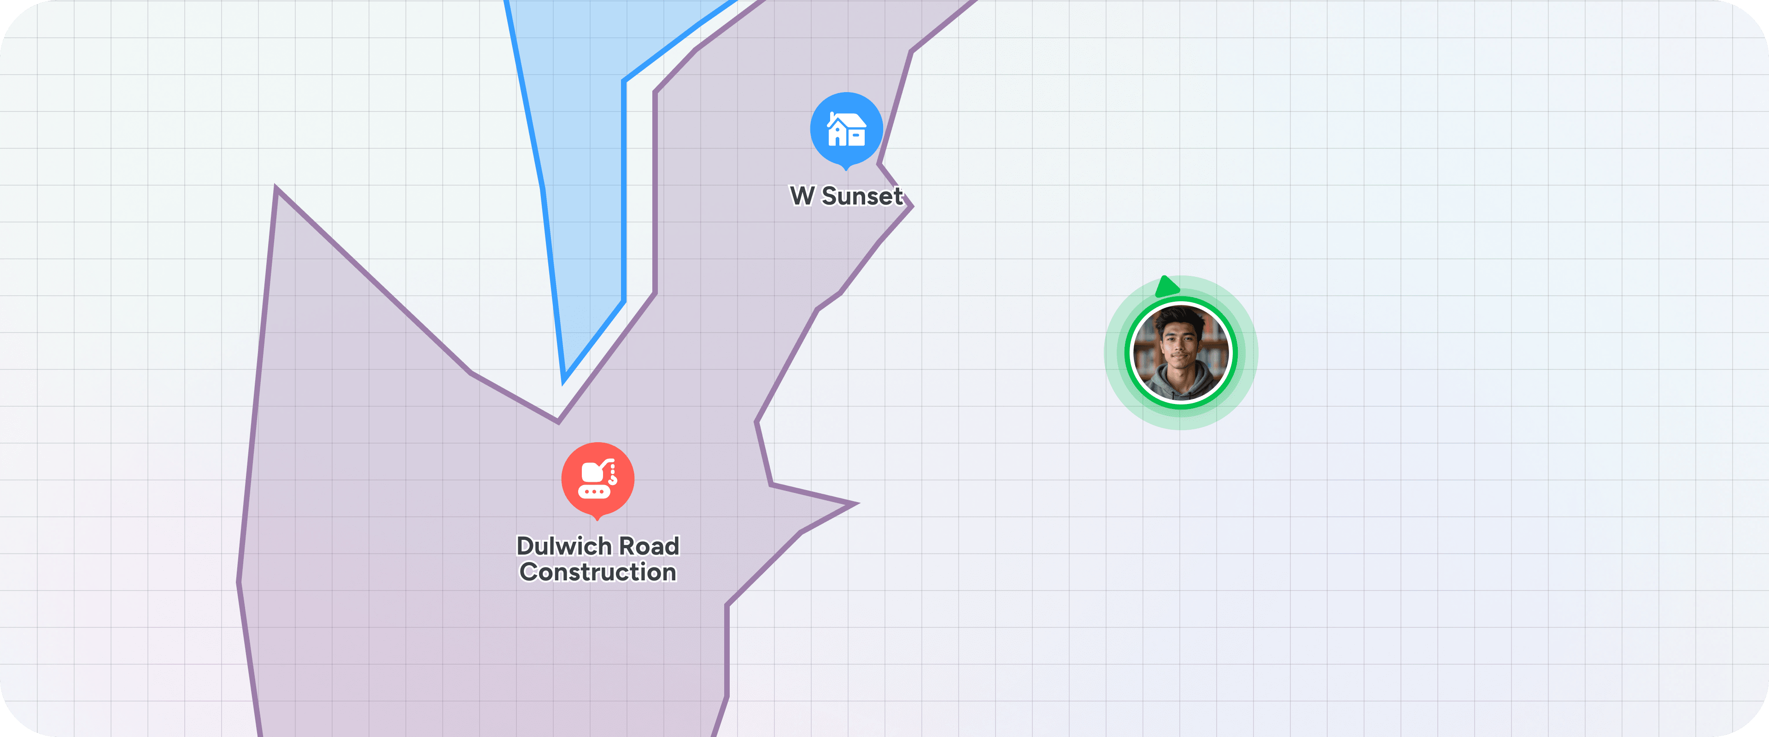Click the bottom pointed tip of the blue zone
Viewport: 1769px width, 737px height.
pyautogui.click(x=564, y=379)
